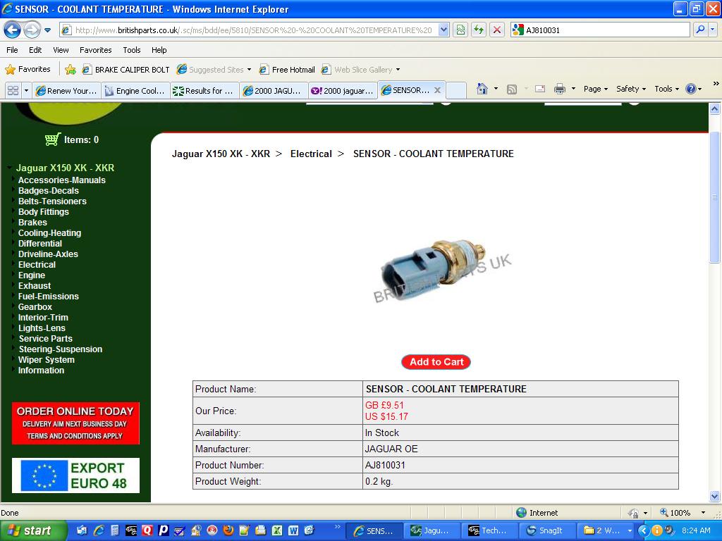Click the EXPORT EURO 48 banner
722x541 pixels.
(x=75, y=475)
